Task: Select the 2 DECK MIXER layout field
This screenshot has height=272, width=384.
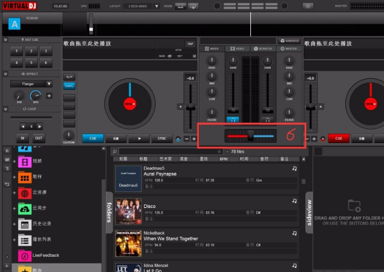Action: [138, 6]
